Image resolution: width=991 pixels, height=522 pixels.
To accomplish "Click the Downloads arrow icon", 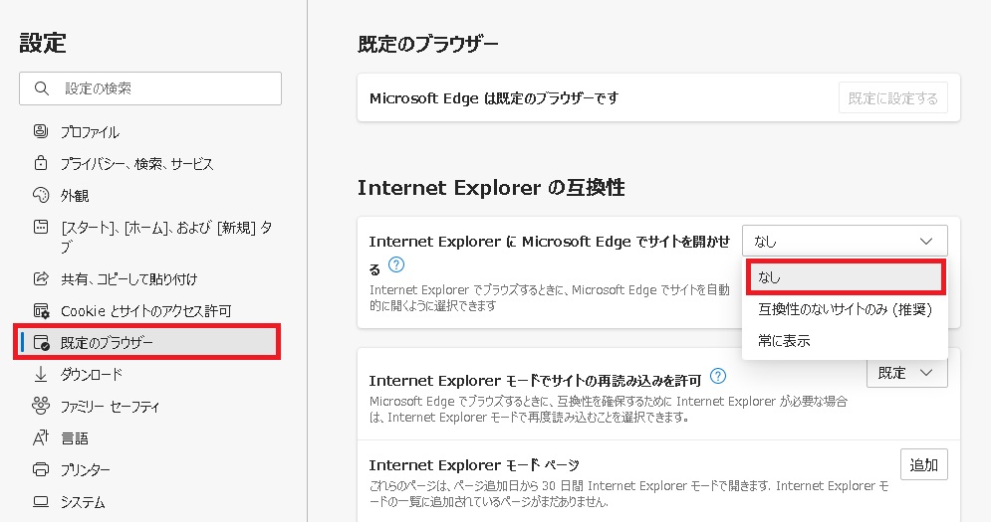I will pos(41,374).
